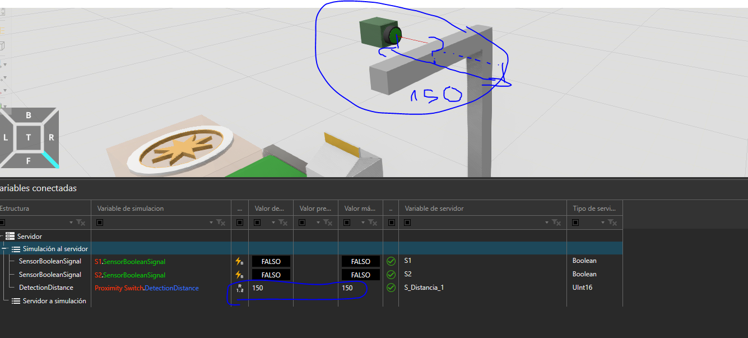Click the S1 sensor boolean signal icon

coord(239,261)
